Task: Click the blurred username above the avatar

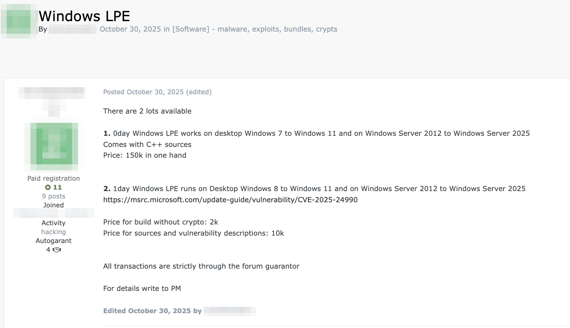Action: click(52, 93)
